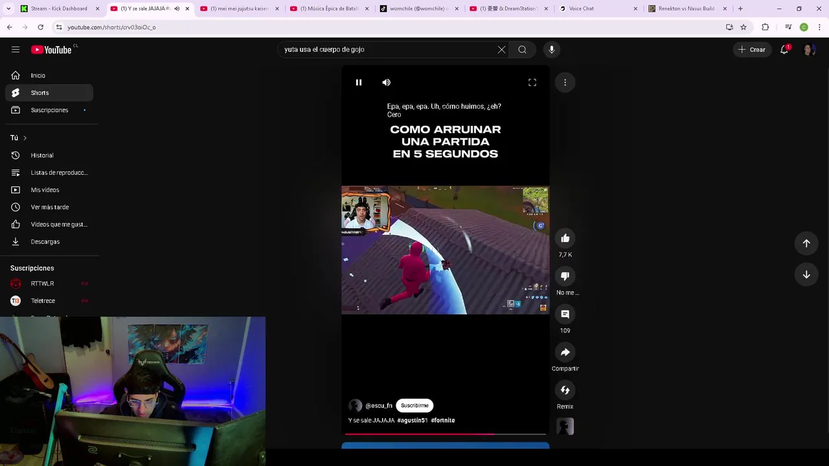Image resolution: width=829 pixels, height=466 pixels.
Task: Seek on the red Short progress bar
Action: tap(446, 434)
